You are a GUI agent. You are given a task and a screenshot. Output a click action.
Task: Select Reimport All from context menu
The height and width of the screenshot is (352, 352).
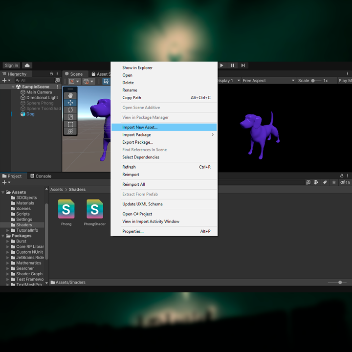point(164,184)
